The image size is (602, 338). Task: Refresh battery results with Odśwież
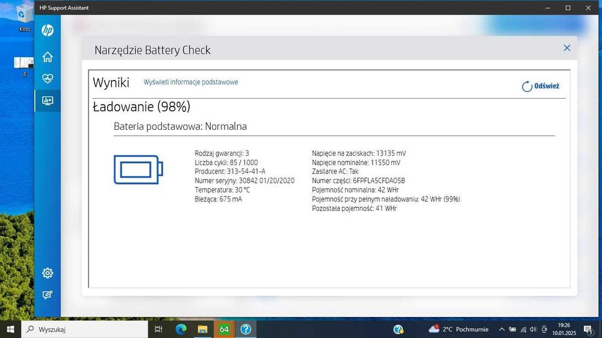[x=541, y=87]
